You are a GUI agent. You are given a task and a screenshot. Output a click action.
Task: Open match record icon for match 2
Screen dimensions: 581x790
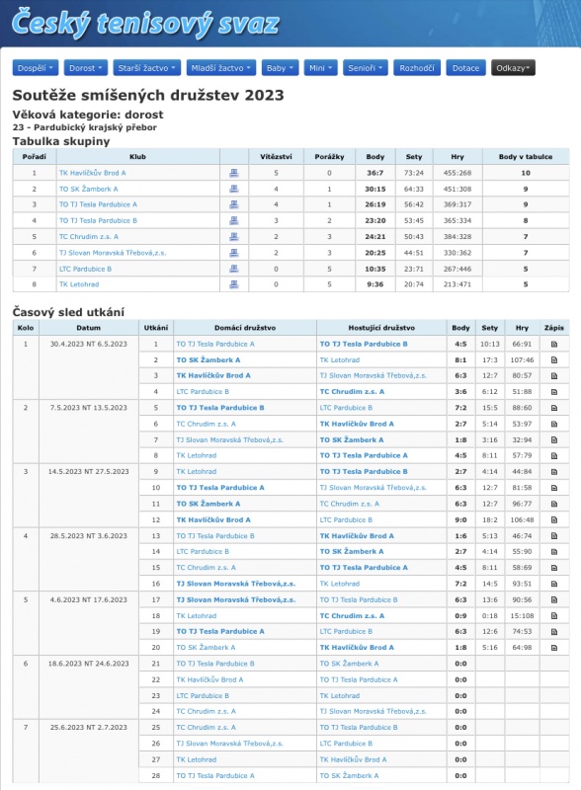pos(553,360)
